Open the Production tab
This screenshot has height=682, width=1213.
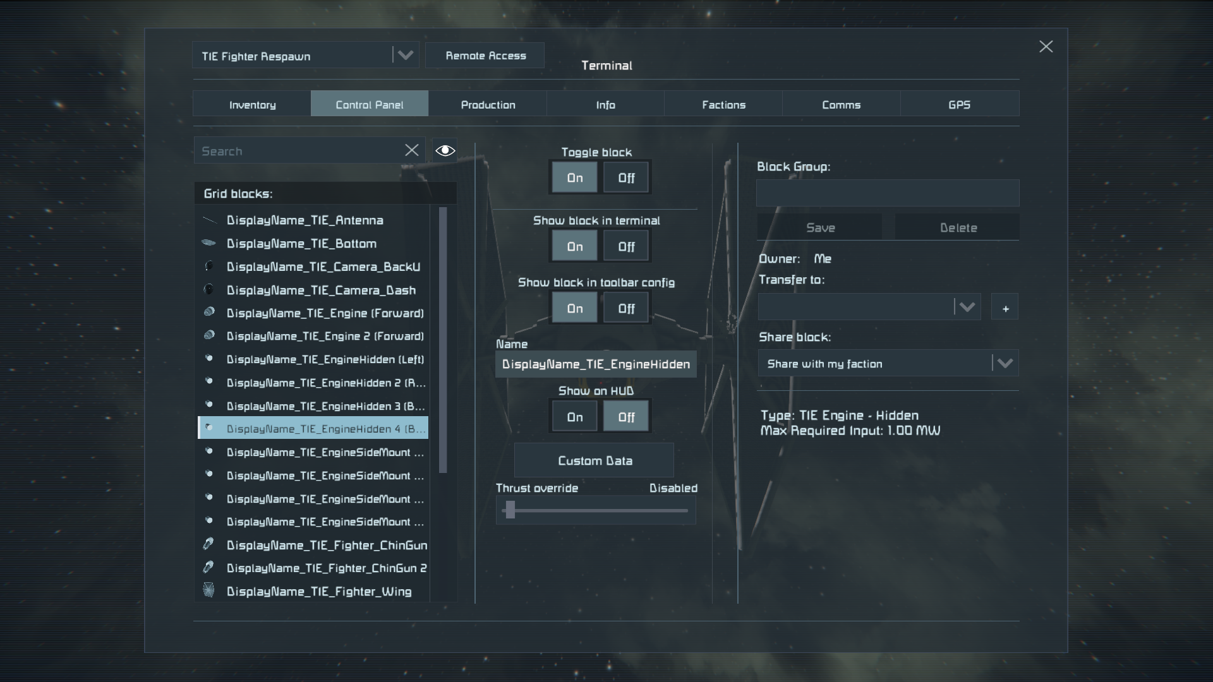[x=488, y=104]
